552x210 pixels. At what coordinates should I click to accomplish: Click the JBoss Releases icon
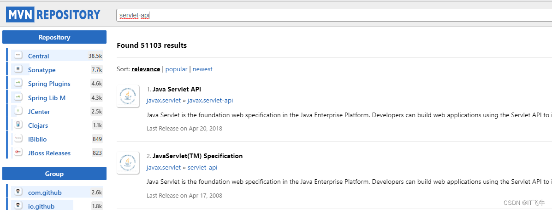pyautogui.click(x=18, y=153)
